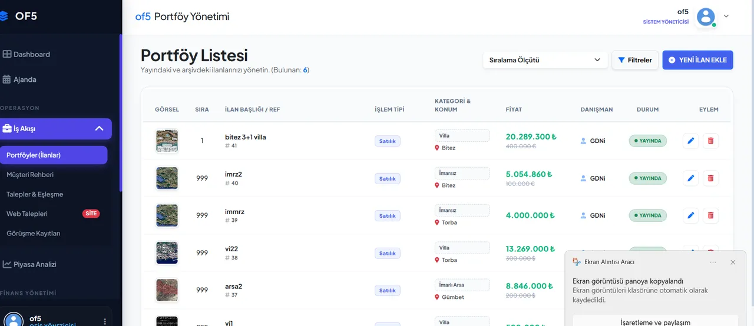Click the YAYINDA status badge for imrz2

coord(647,178)
